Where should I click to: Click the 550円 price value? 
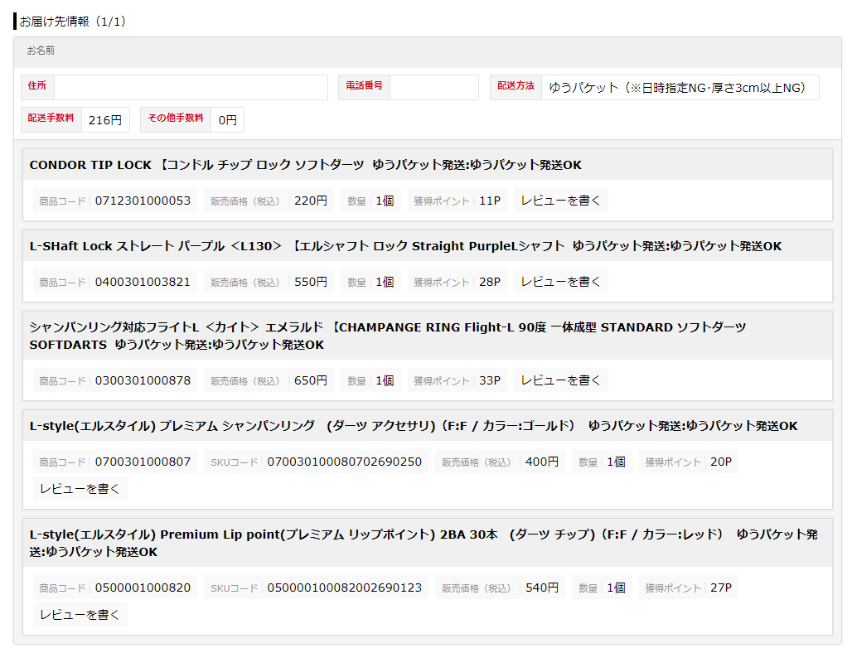pyautogui.click(x=311, y=282)
